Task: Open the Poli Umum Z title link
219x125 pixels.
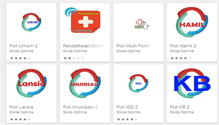Action: point(23,46)
